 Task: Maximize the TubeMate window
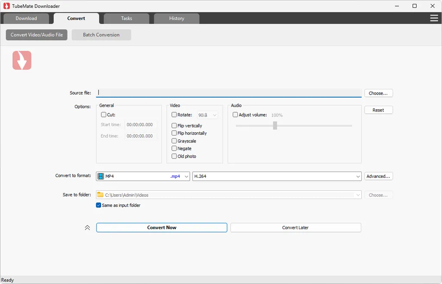click(414, 6)
